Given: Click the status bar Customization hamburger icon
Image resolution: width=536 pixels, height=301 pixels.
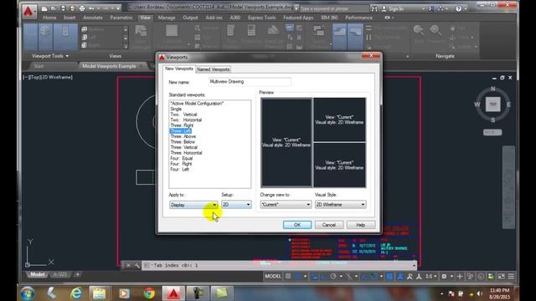Looking at the screenshot, I should 511,277.
